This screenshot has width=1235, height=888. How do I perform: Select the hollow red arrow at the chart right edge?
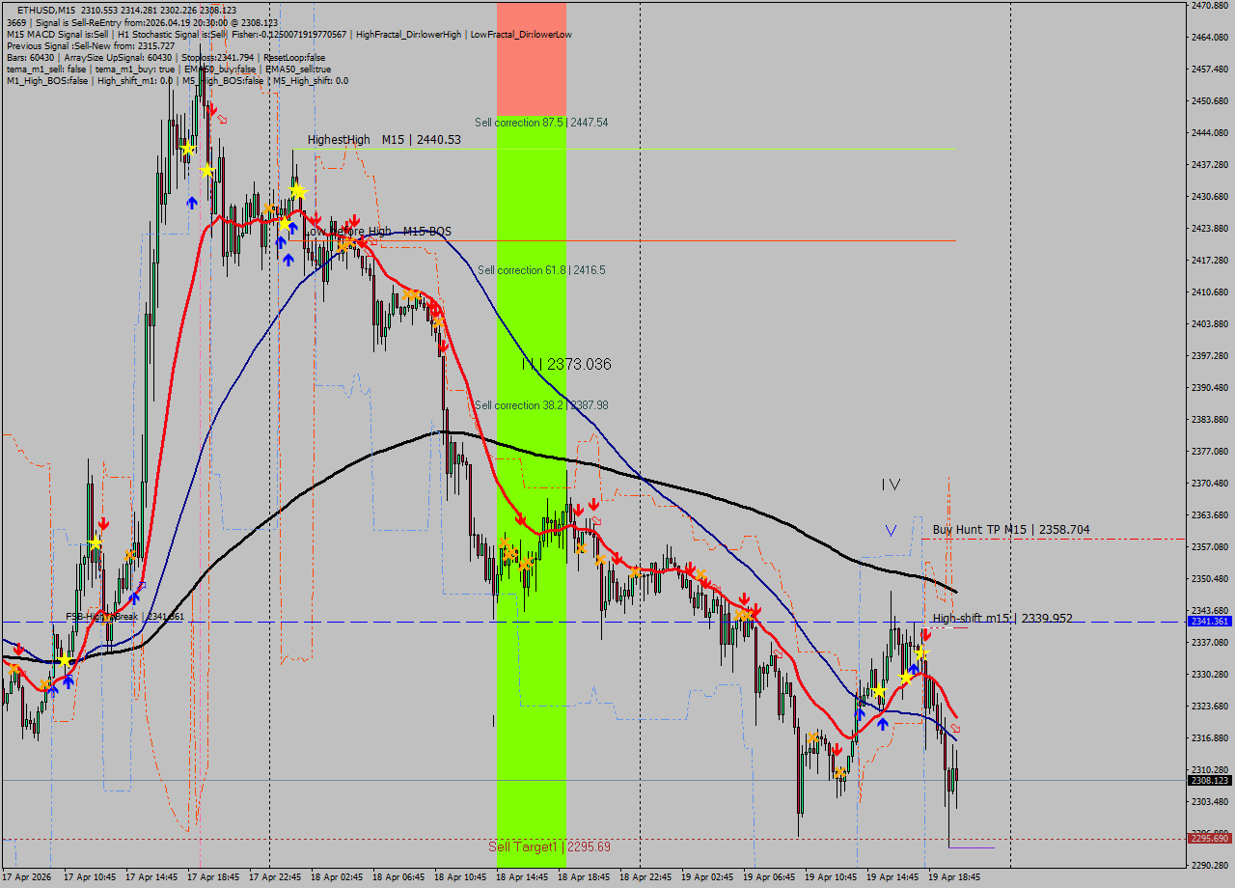954,728
